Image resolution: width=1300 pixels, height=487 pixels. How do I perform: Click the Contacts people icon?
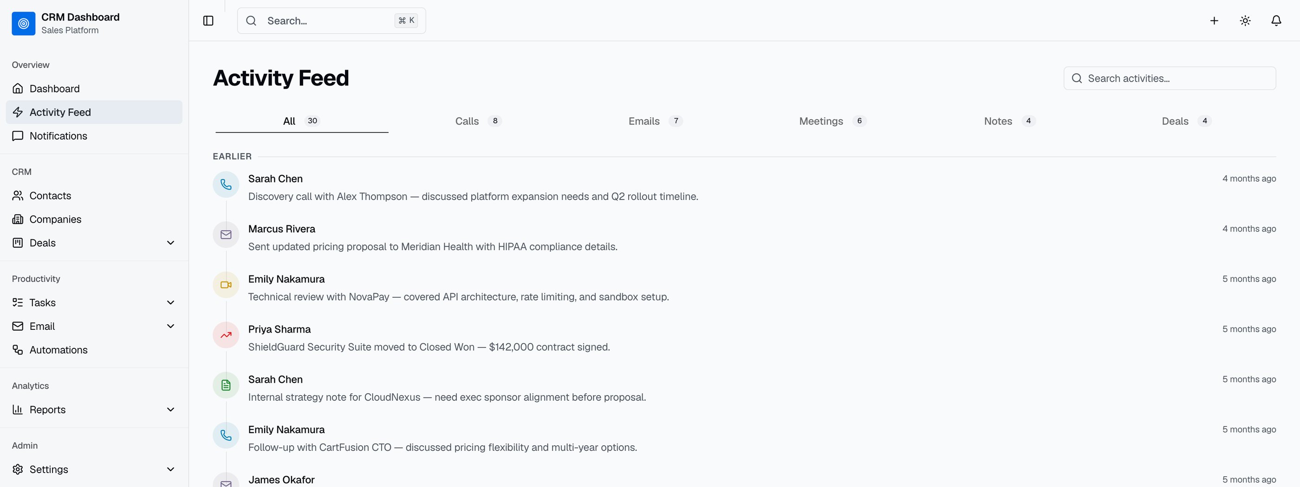[x=18, y=196]
